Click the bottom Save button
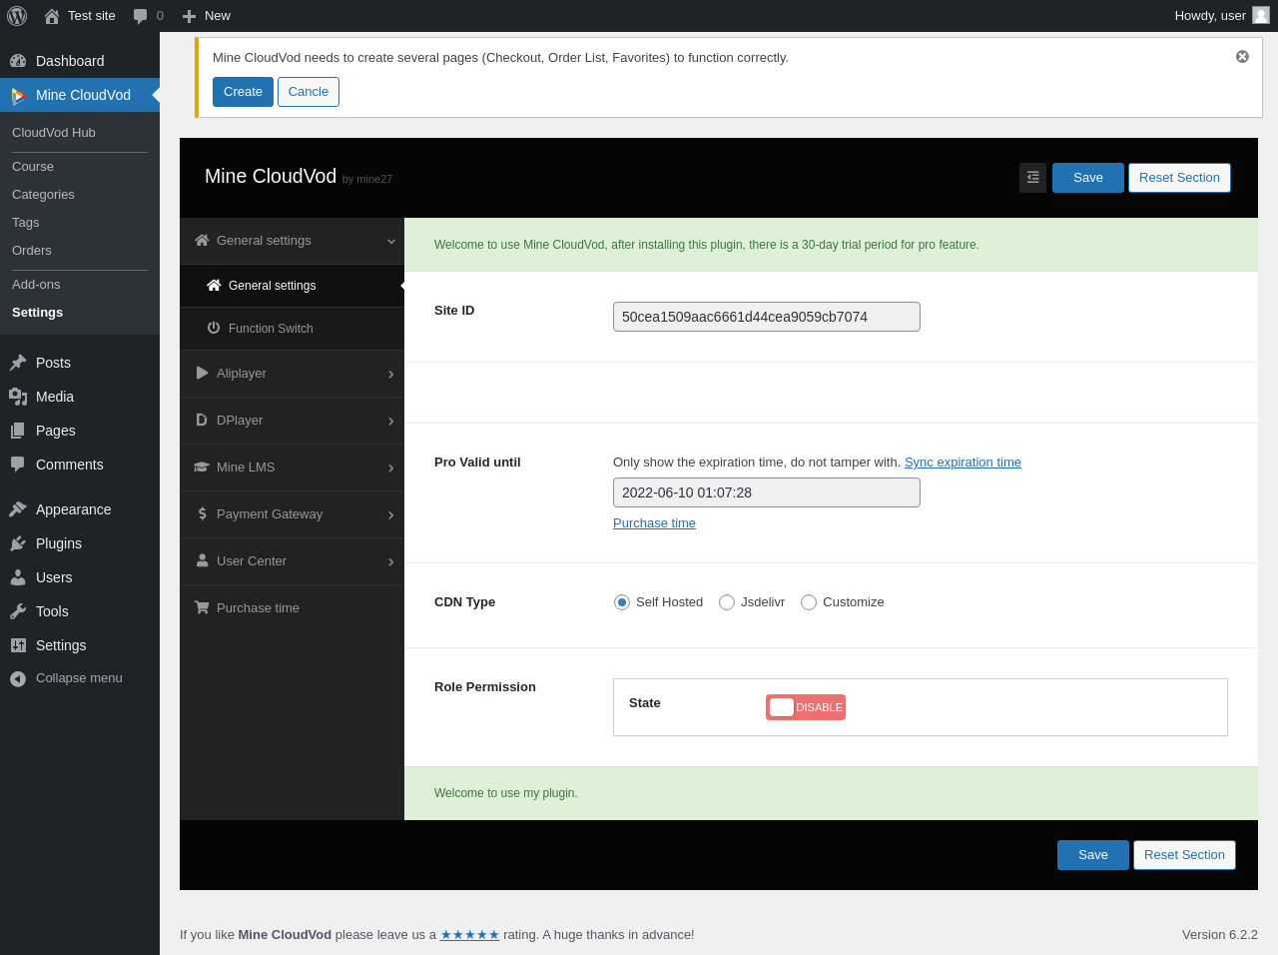Viewport: 1278px width, 955px height. [x=1093, y=855]
